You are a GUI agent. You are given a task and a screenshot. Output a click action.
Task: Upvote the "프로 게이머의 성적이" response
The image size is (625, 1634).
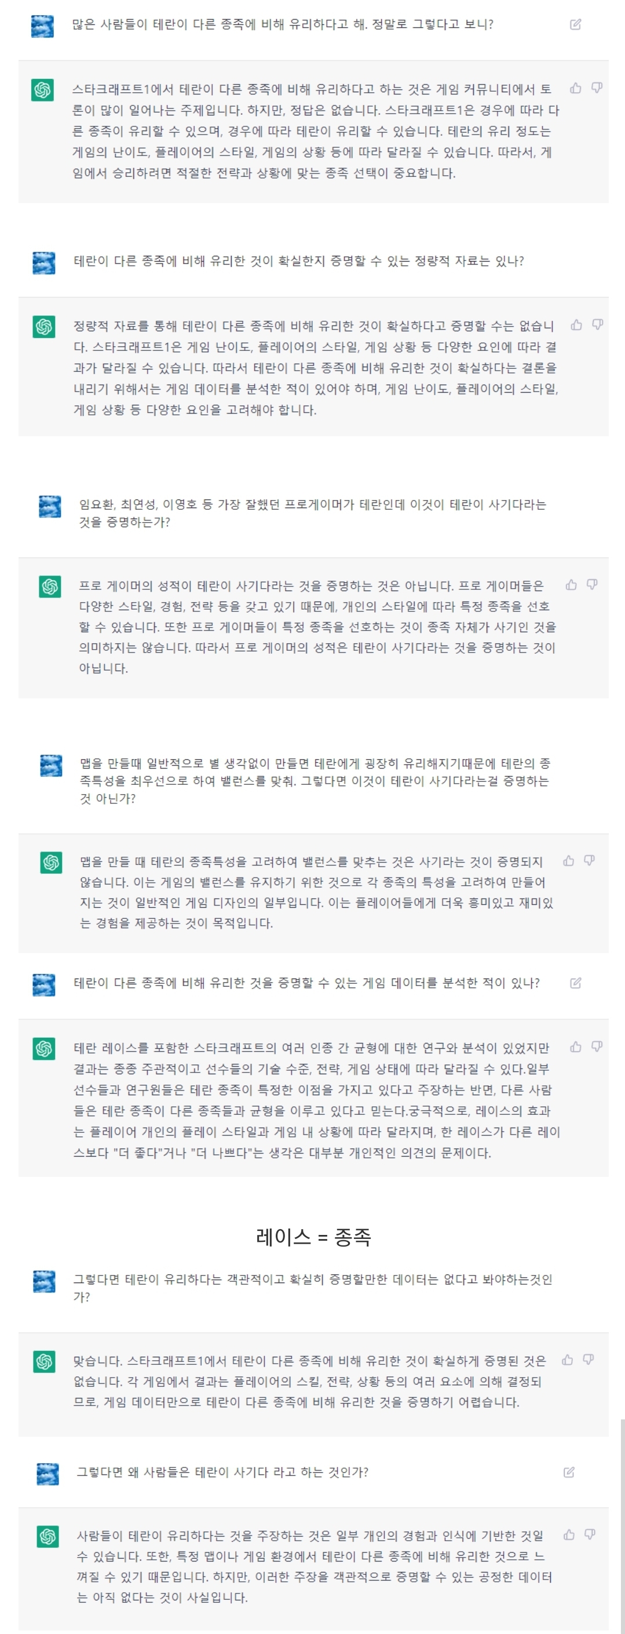[x=571, y=585]
